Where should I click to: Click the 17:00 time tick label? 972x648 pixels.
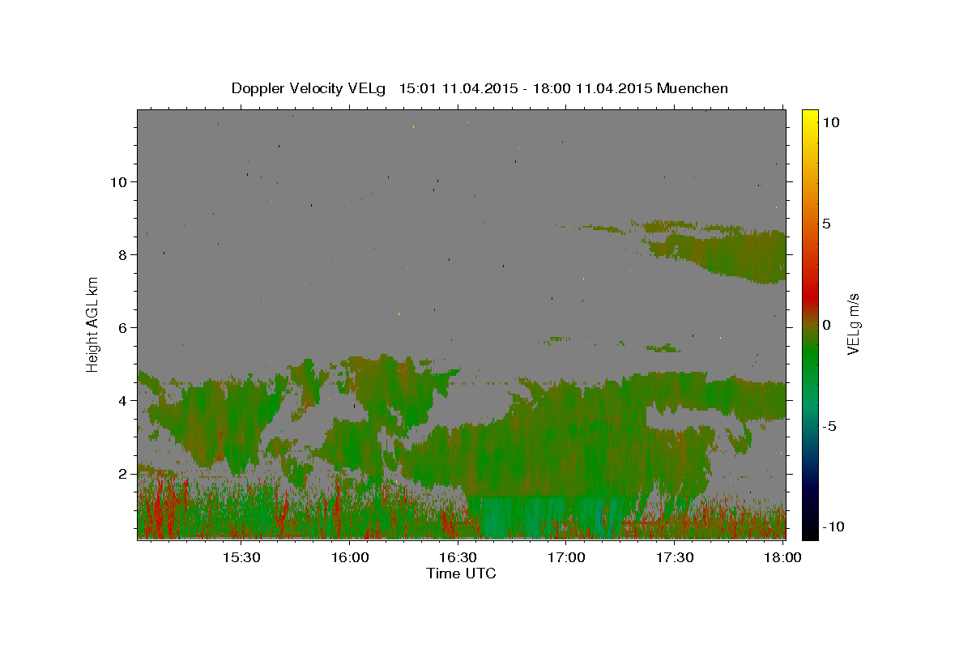(566, 558)
